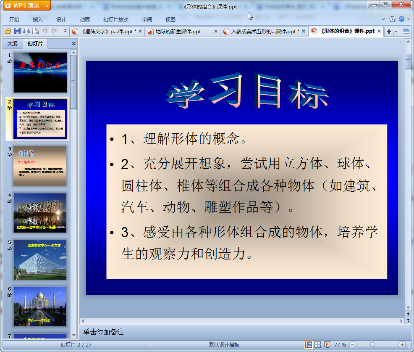Select slide 2 thumbnail 学习目标
Screen dimensions: 414x352
(40, 119)
